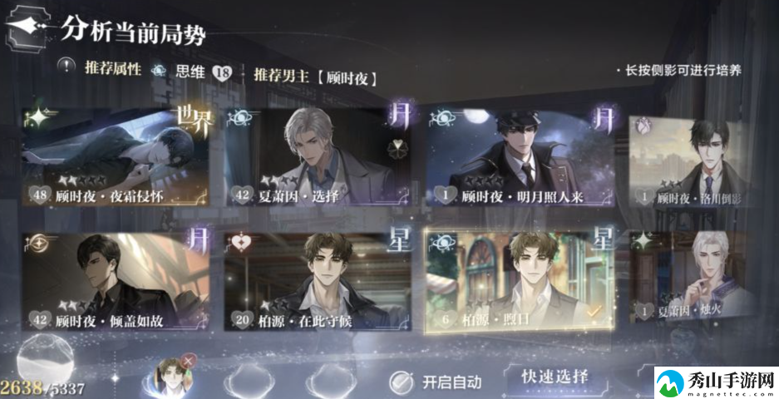The height and width of the screenshot is (399, 779).
Task: Tap the 思维 planet attribute icon
Action: click(159, 71)
